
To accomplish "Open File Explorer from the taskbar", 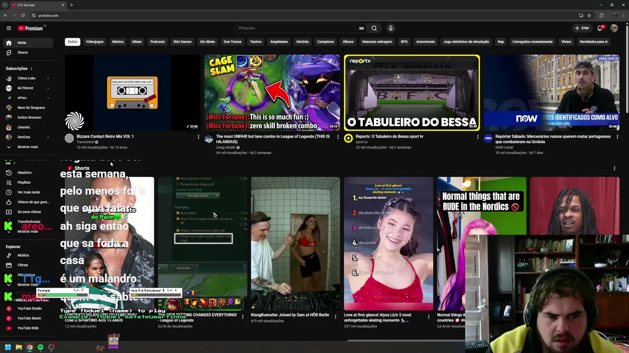I will tap(19, 348).
